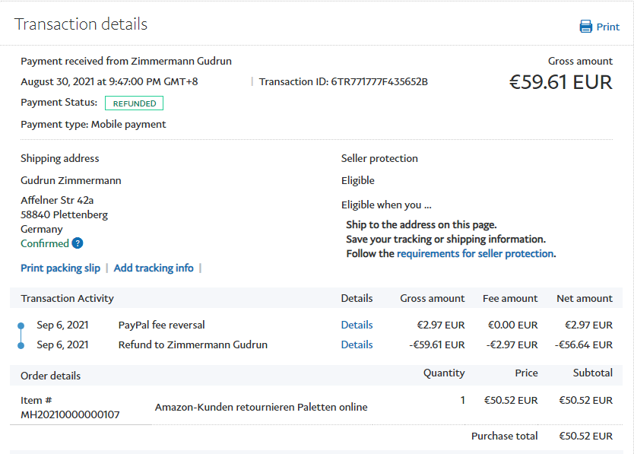Click the item number MH20210000000107
Screen dimensions: 634x454
(70, 414)
